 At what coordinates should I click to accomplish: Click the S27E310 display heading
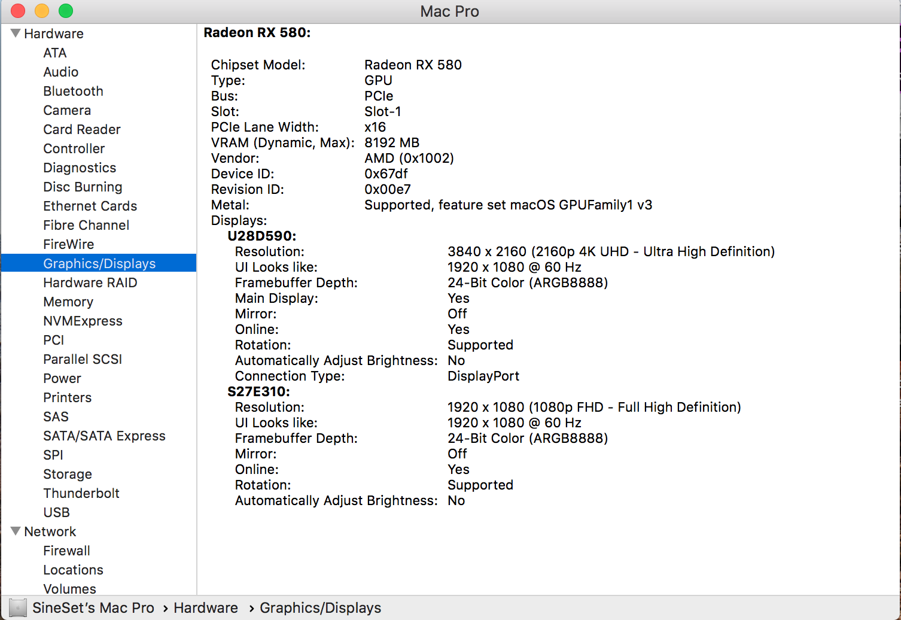259,391
